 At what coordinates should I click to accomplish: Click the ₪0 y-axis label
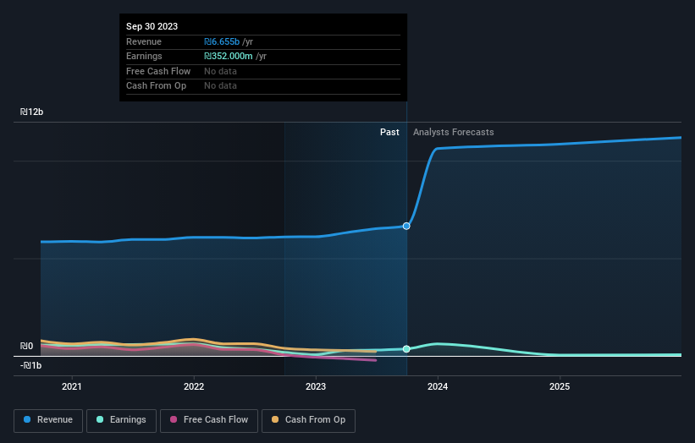(x=26, y=346)
